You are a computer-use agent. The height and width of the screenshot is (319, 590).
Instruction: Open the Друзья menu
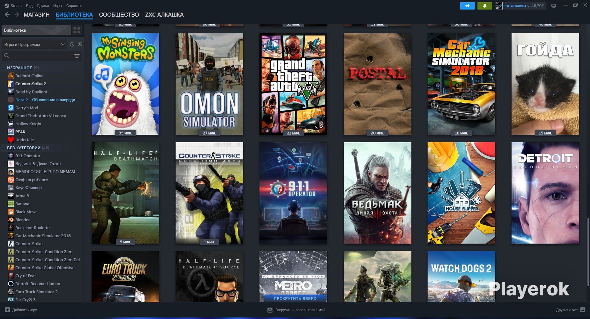click(43, 6)
